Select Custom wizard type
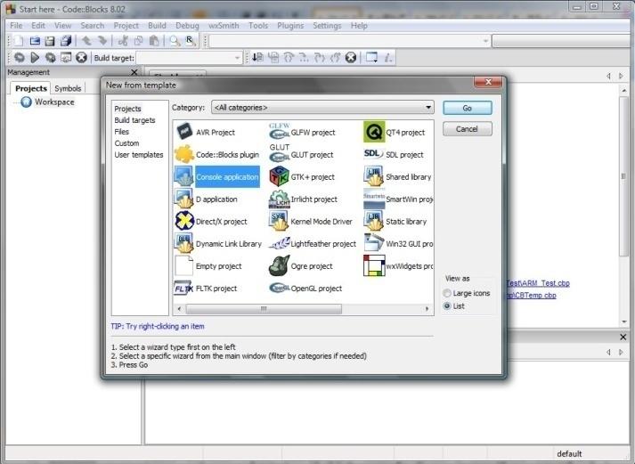Viewport: 635px width, 464px height. [126, 143]
